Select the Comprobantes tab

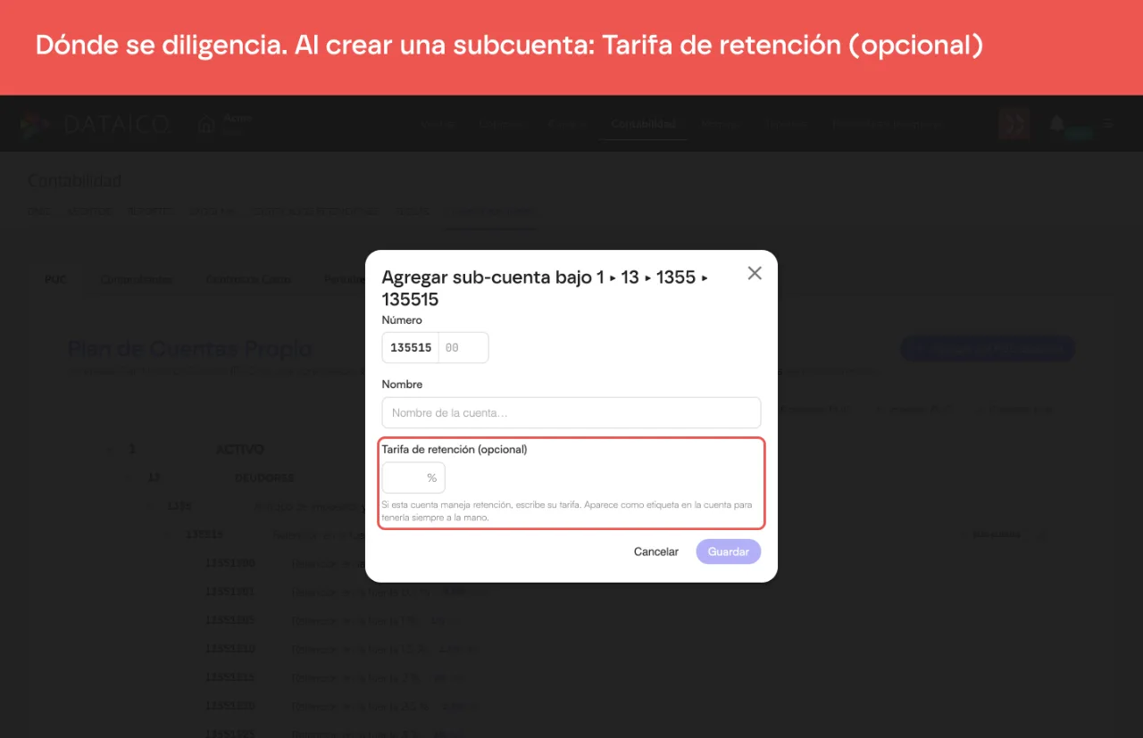(x=136, y=279)
